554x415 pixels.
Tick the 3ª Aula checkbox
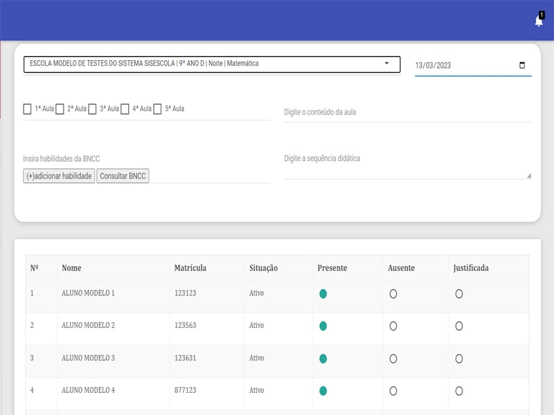(x=93, y=109)
